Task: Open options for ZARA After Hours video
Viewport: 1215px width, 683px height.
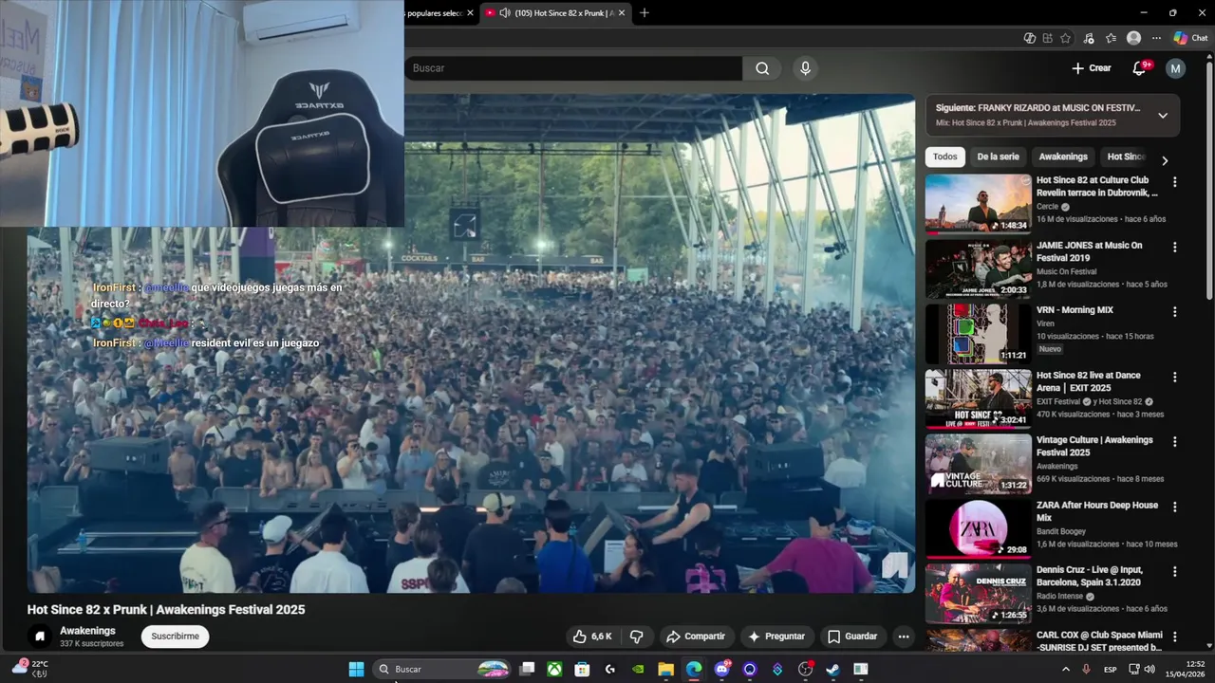Action: coord(1174,507)
